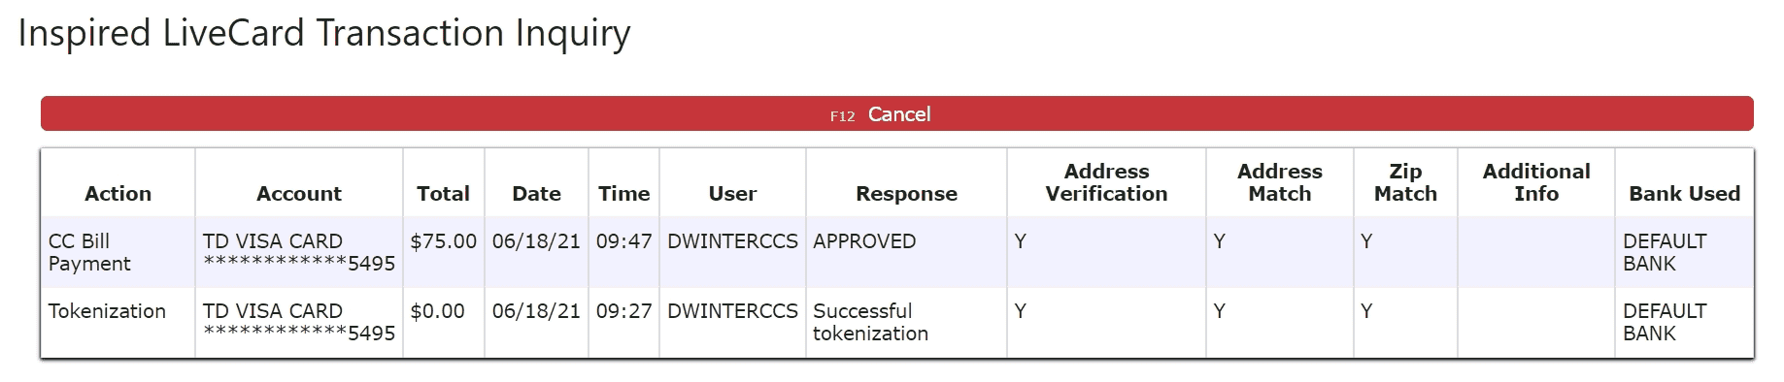The image size is (1784, 382).
Task: Select the CC Bill Payment row
Action: 896,252
